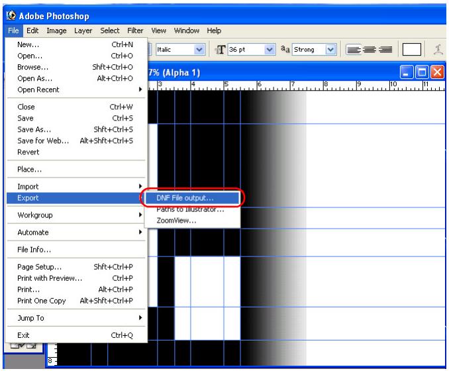
Task: Expand the Automate submenu
Action: (x=76, y=233)
